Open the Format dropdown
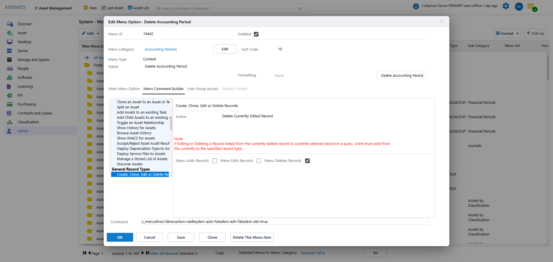 507,33
